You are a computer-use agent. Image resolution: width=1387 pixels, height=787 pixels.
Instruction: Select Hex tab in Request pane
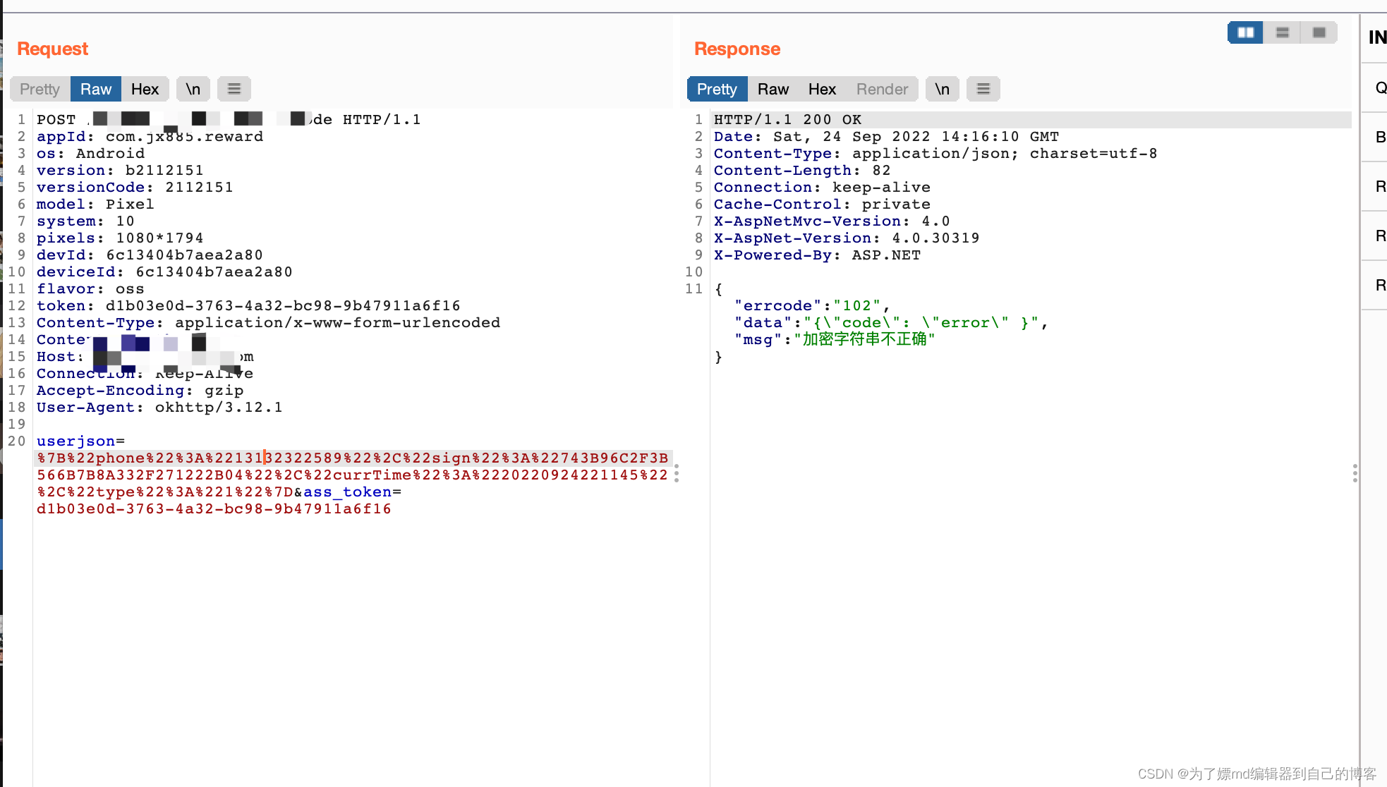(x=145, y=89)
